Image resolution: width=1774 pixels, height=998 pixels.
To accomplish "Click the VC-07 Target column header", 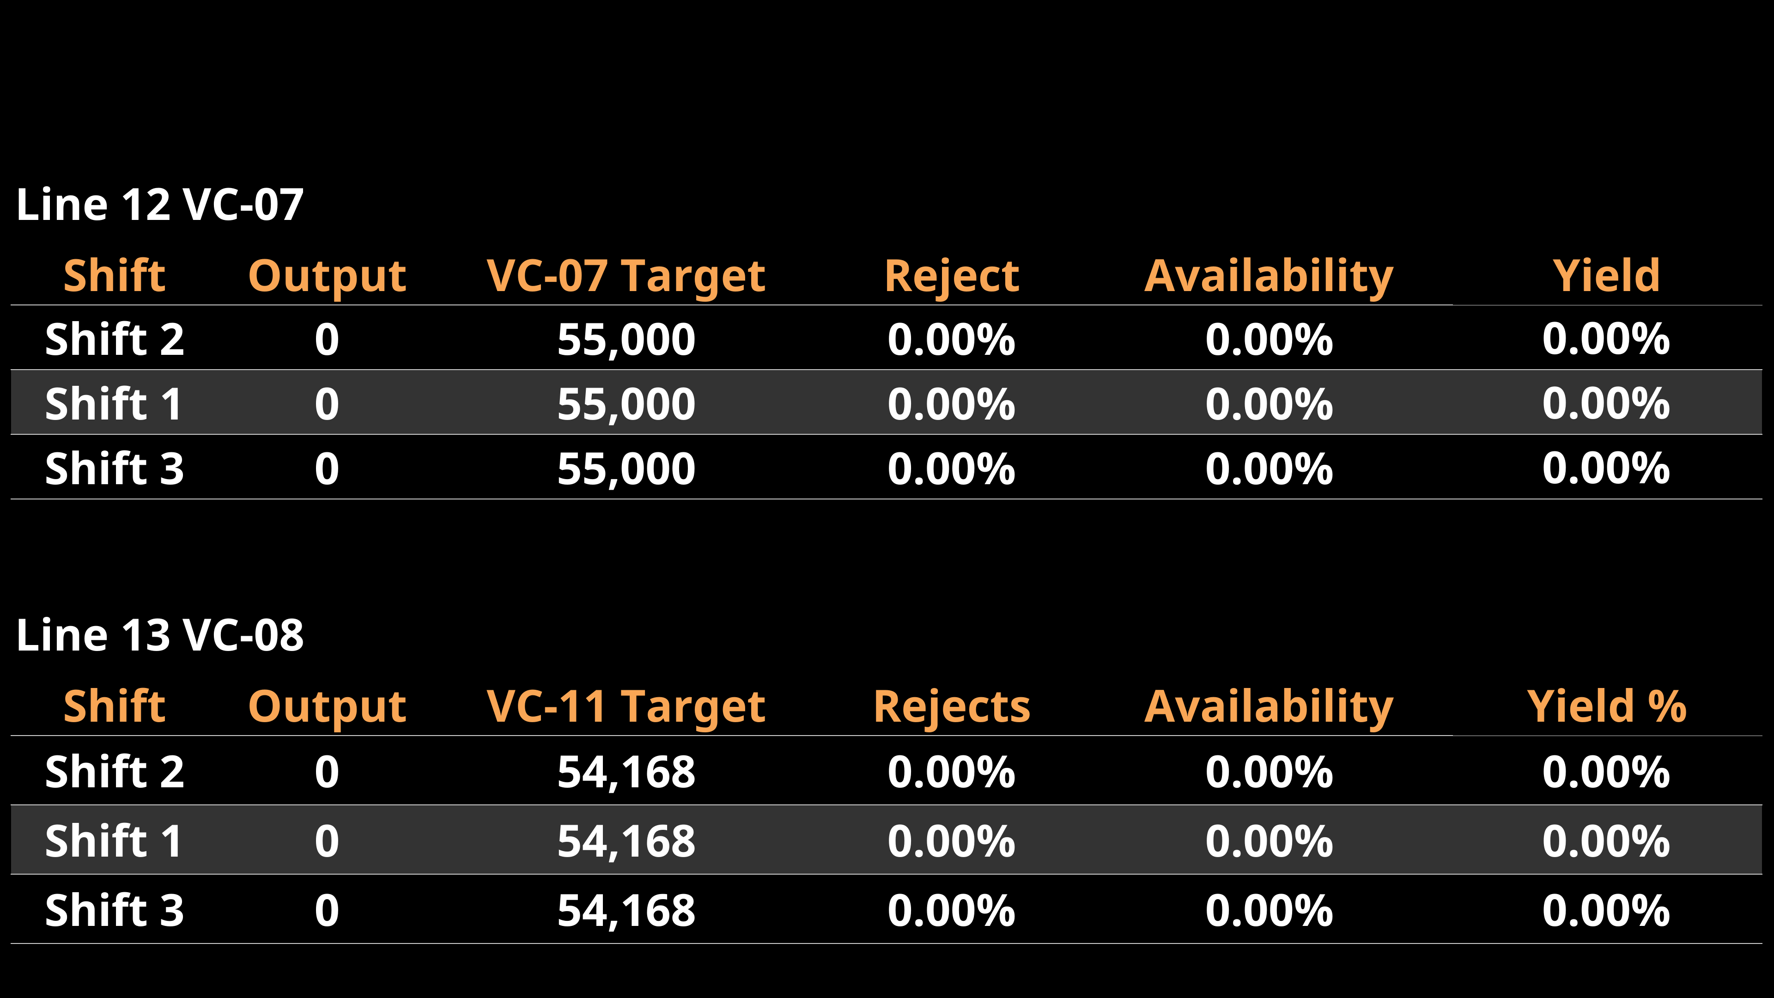I will [626, 275].
